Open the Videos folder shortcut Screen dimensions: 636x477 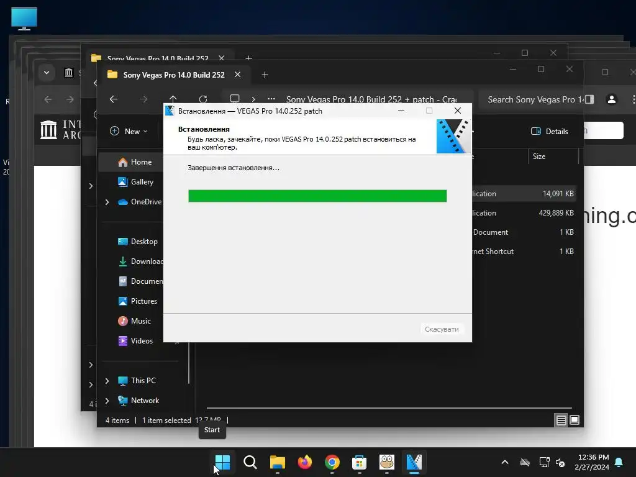pos(135,341)
